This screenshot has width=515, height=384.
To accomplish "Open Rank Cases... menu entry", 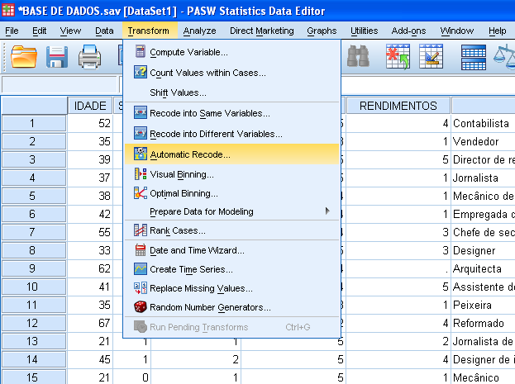I will (x=231, y=230).
